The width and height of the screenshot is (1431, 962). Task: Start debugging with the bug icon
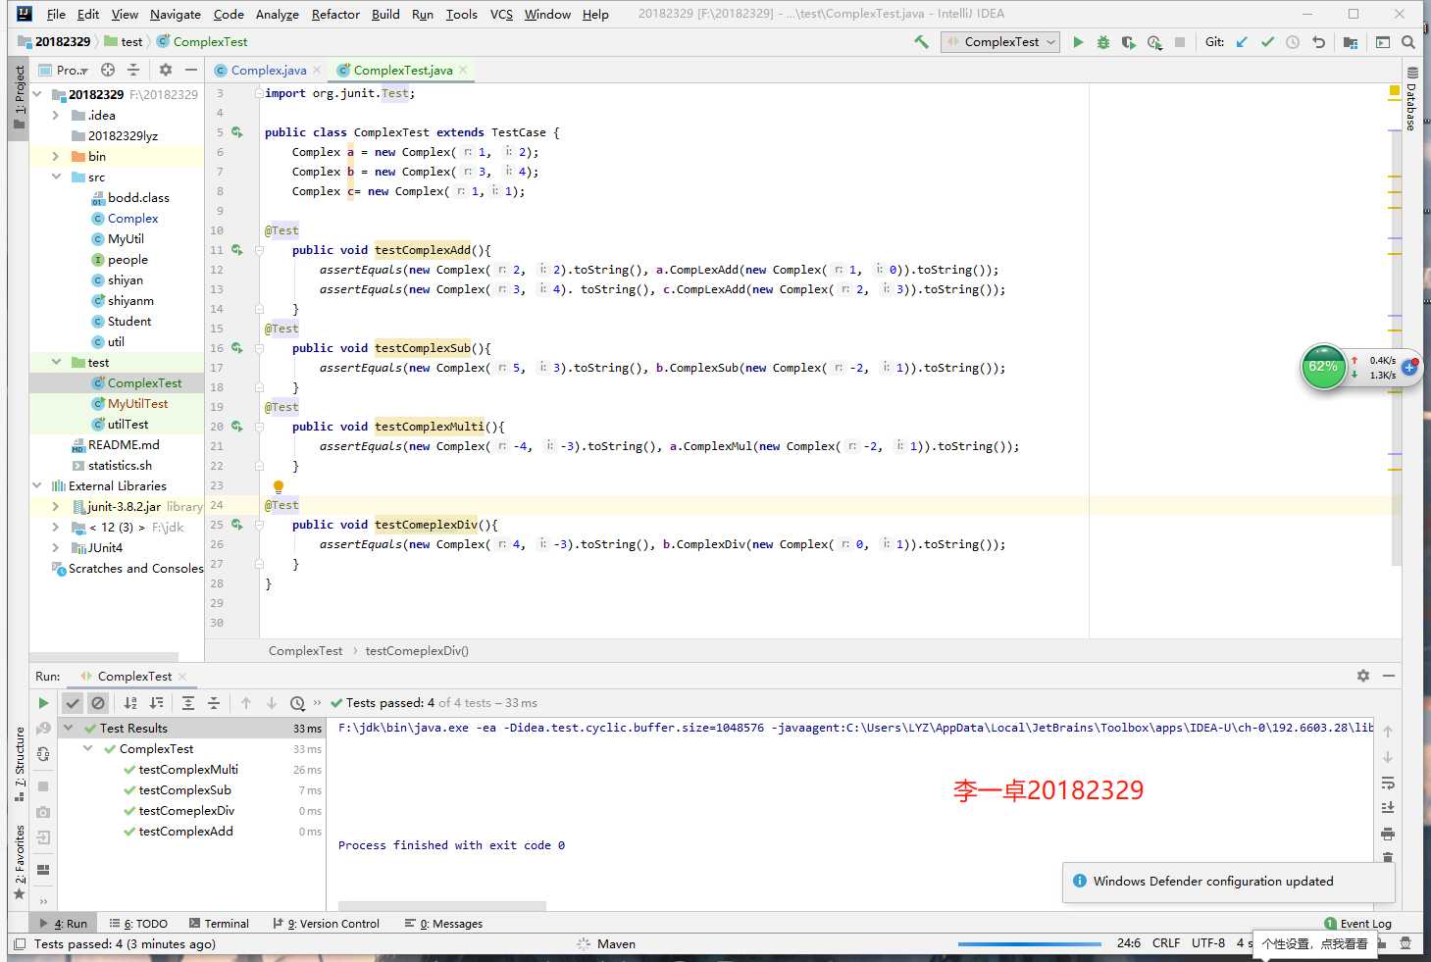coord(1103,42)
